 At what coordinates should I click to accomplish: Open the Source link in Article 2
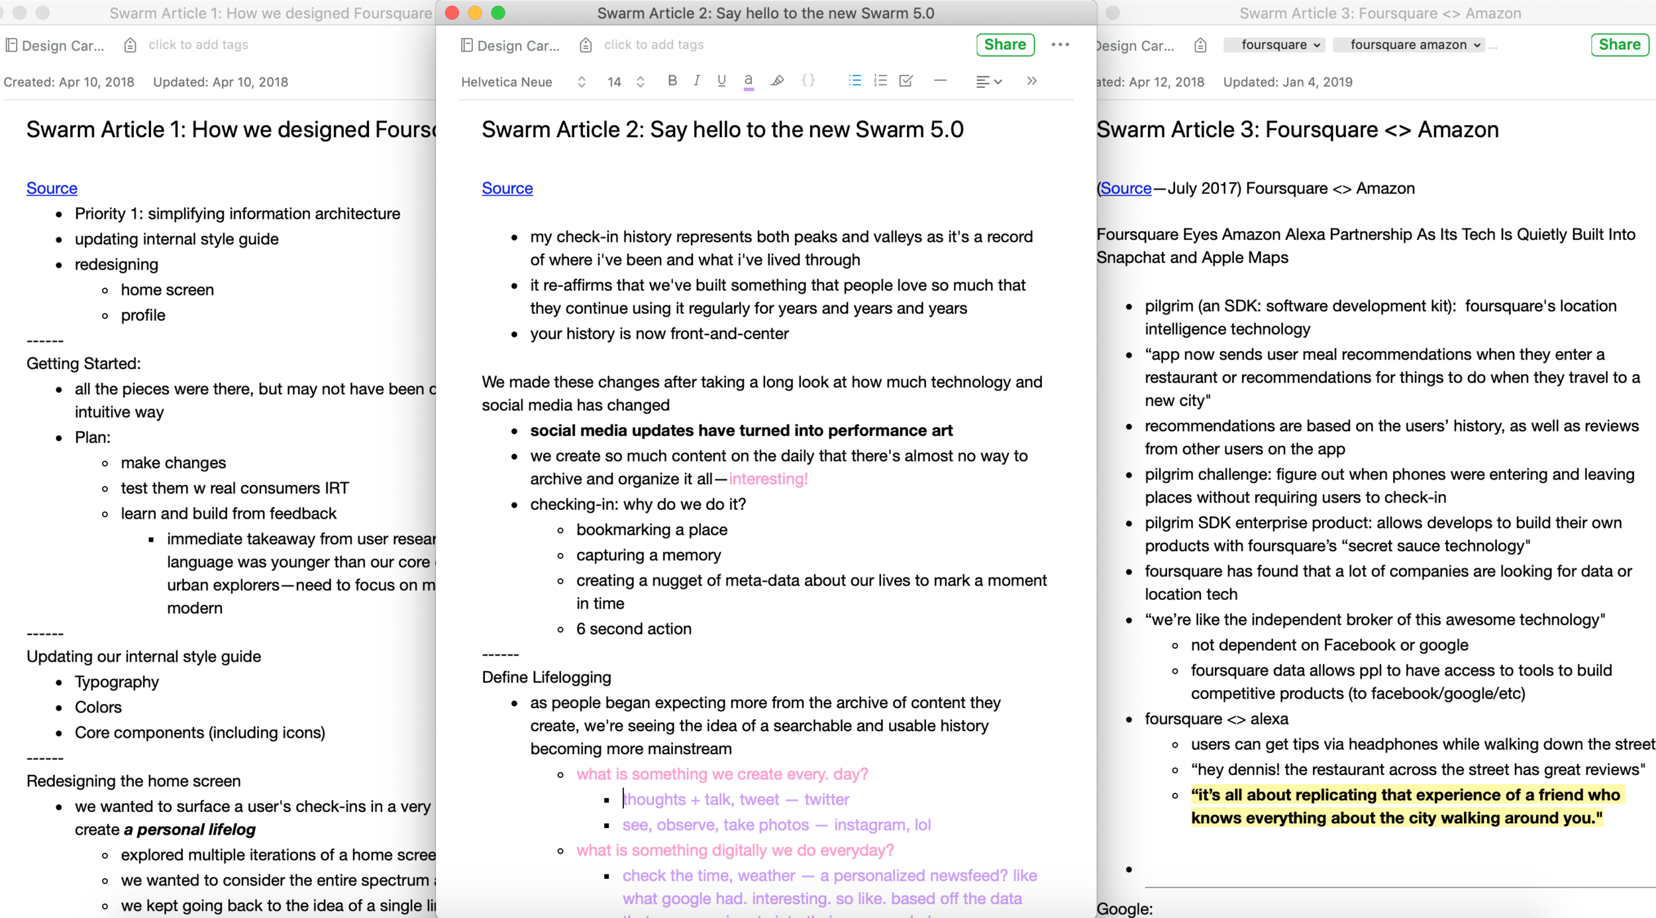(507, 188)
